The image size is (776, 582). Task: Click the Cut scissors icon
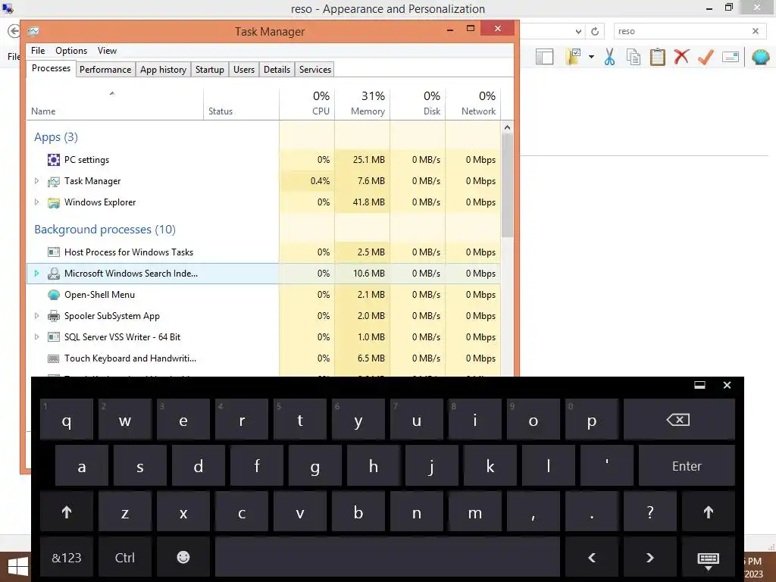[x=610, y=57]
